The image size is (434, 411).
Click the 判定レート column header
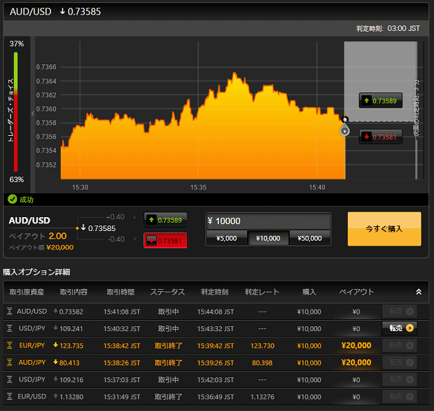262,292
